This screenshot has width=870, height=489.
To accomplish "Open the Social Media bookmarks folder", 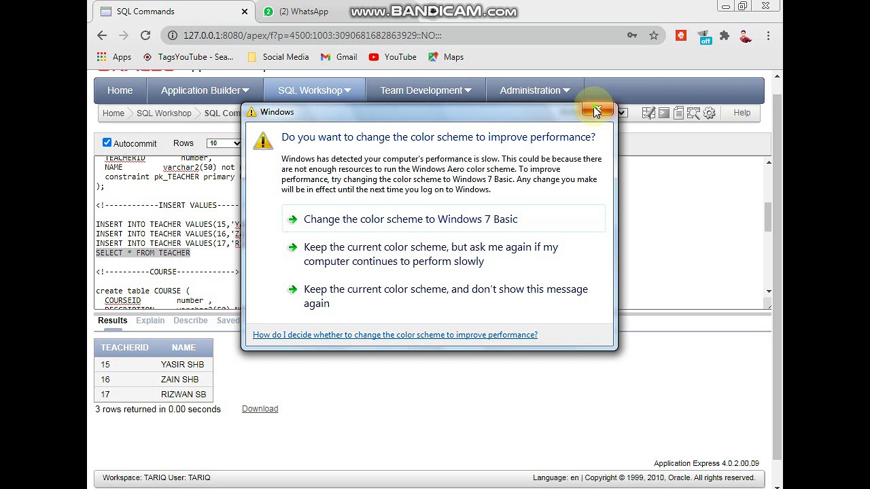I will pos(278,57).
